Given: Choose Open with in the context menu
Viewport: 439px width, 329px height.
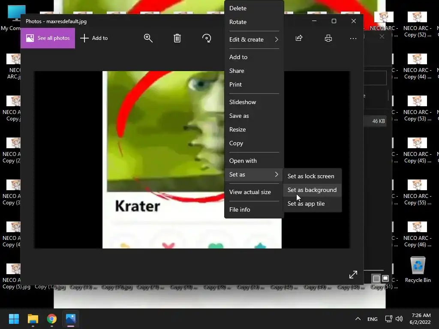Looking at the screenshot, I should pyautogui.click(x=254, y=161).
